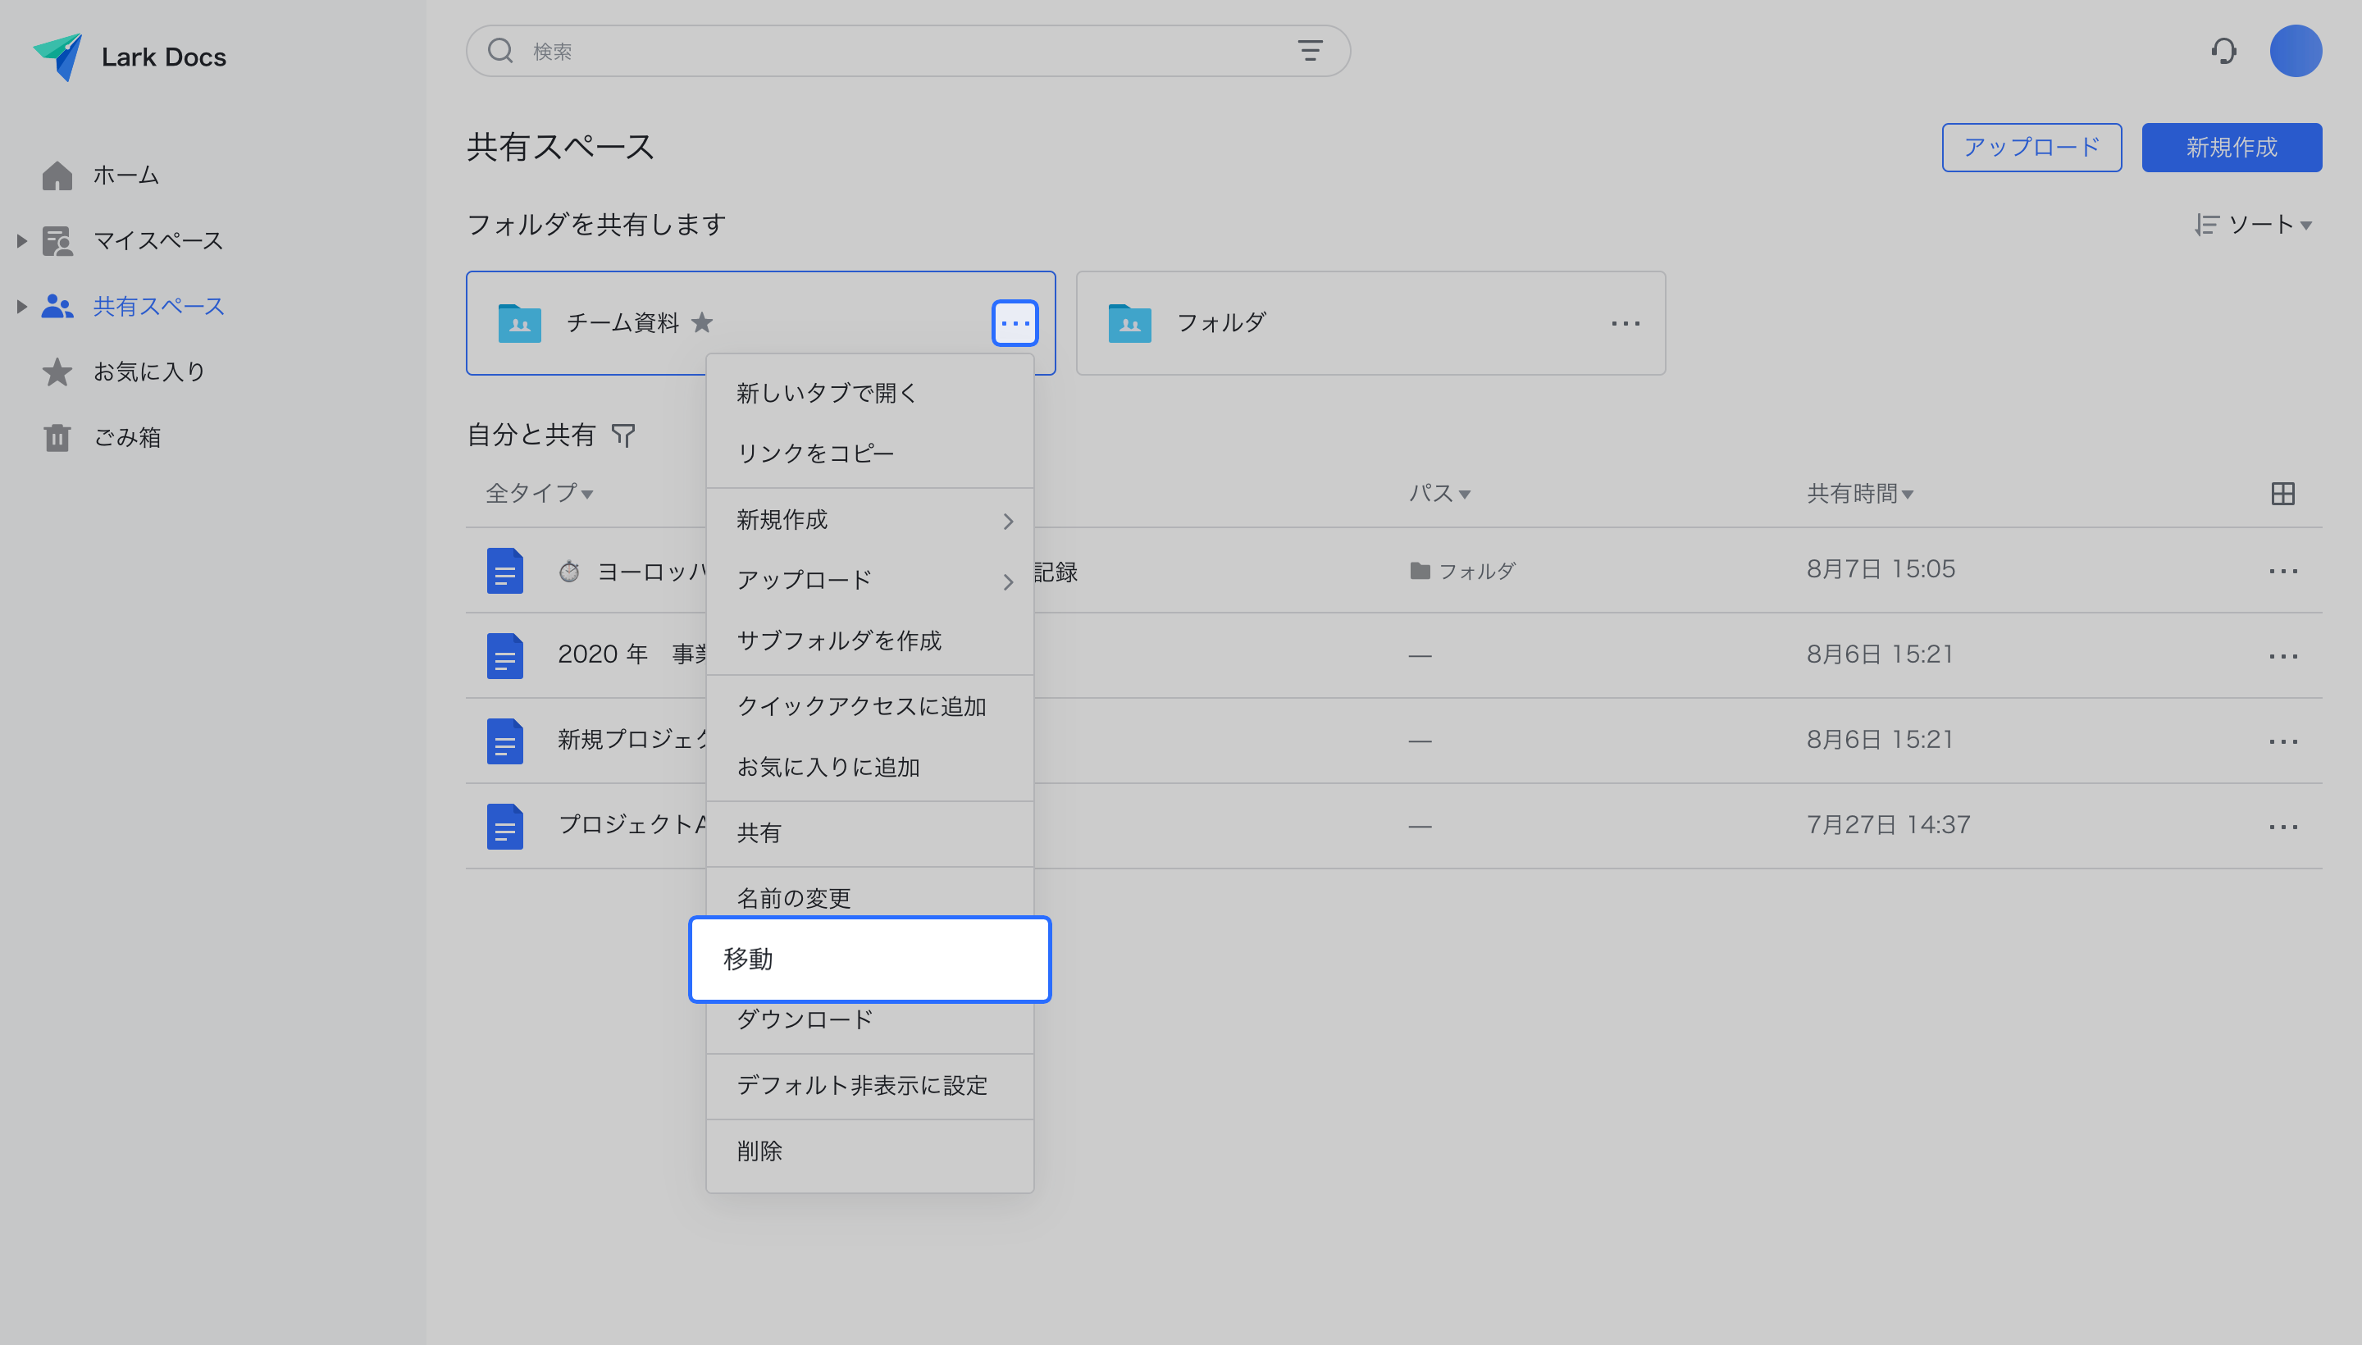
Task: Expand the 共有スペース tree arrow
Action: (x=22, y=307)
